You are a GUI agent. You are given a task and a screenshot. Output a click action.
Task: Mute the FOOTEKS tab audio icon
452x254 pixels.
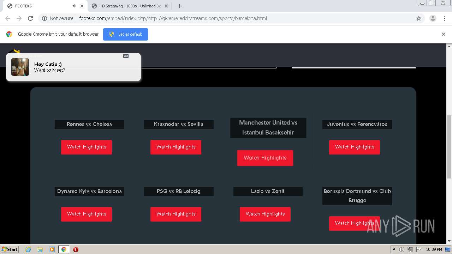74,6
